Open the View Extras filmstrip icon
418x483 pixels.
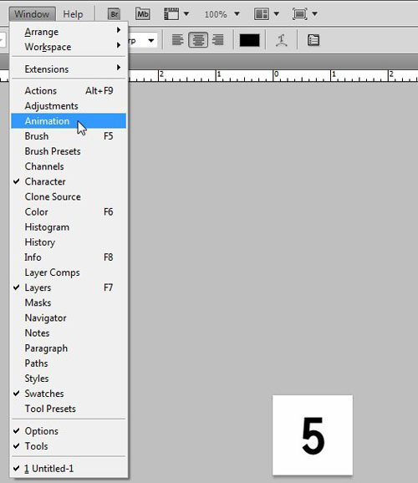(x=171, y=14)
